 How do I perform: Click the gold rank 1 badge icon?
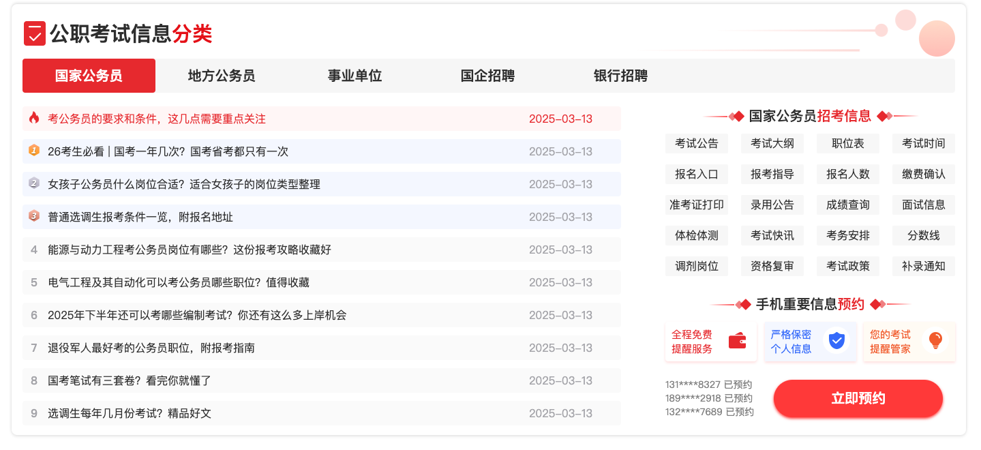click(34, 151)
